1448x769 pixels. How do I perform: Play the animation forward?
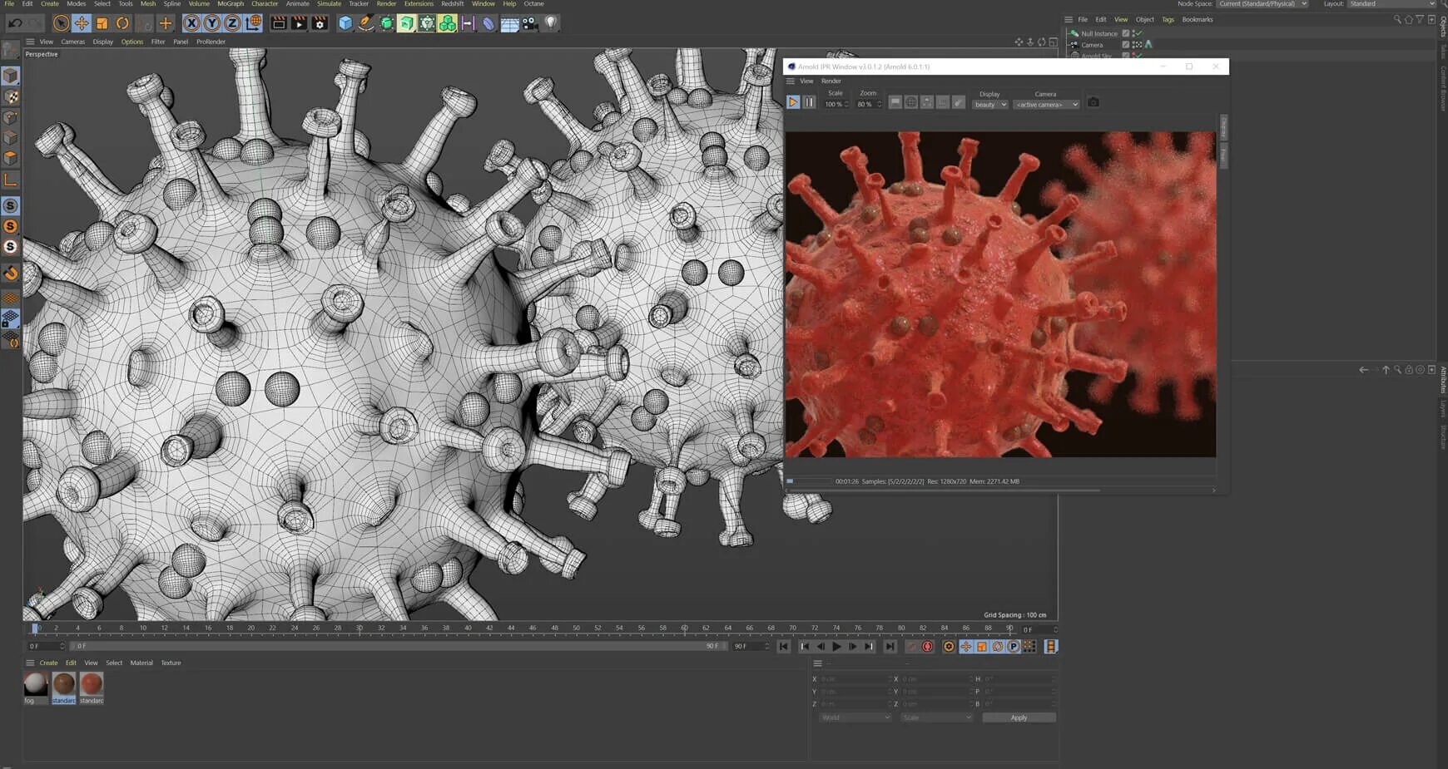836,646
